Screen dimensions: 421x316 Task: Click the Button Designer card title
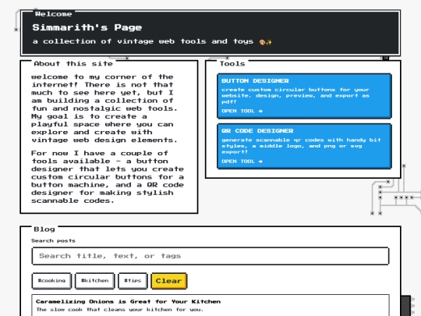pos(255,81)
